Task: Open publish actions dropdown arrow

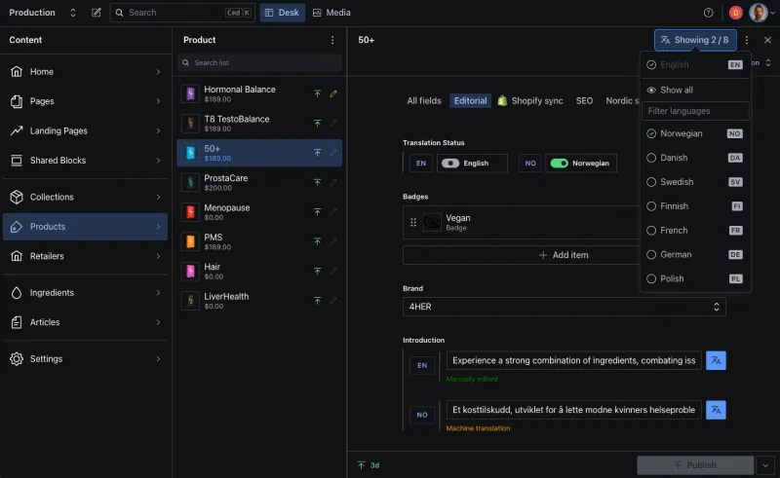Action: (765, 465)
